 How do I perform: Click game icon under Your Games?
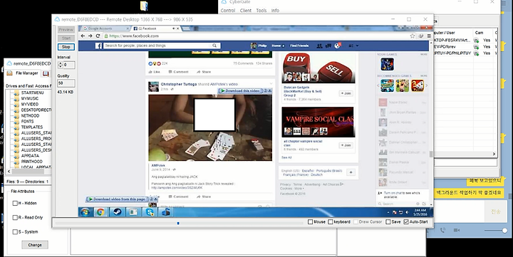387,64
